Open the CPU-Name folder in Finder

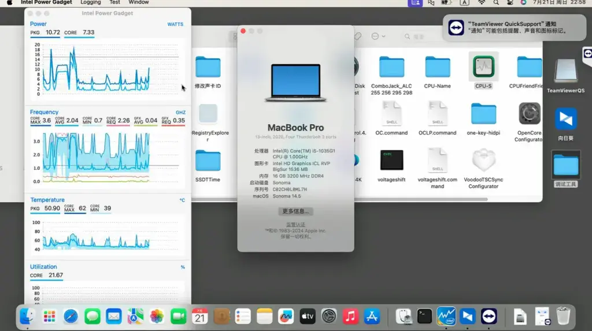[x=437, y=67]
